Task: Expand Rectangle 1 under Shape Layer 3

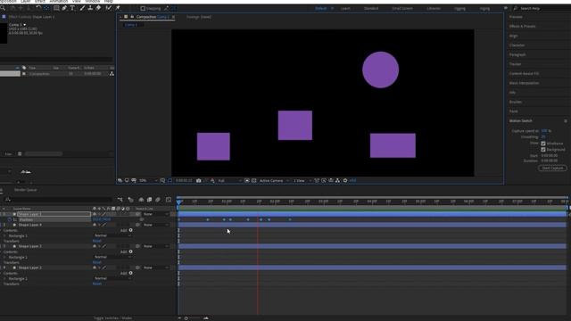Action: click(4, 258)
